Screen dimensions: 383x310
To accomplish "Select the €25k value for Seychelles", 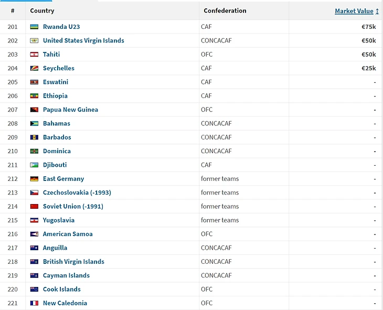I will pyautogui.click(x=369, y=68).
